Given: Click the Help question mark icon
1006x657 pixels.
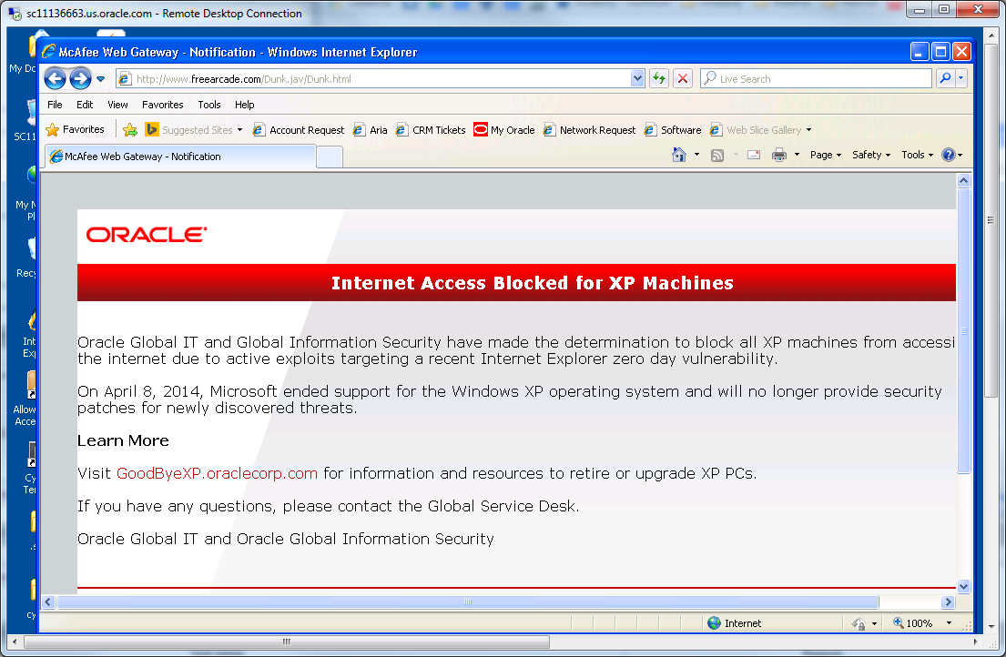Looking at the screenshot, I should pyautogui.click(x=948, y=155).
